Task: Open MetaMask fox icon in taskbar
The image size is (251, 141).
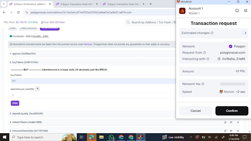Action: coord(141,137)
